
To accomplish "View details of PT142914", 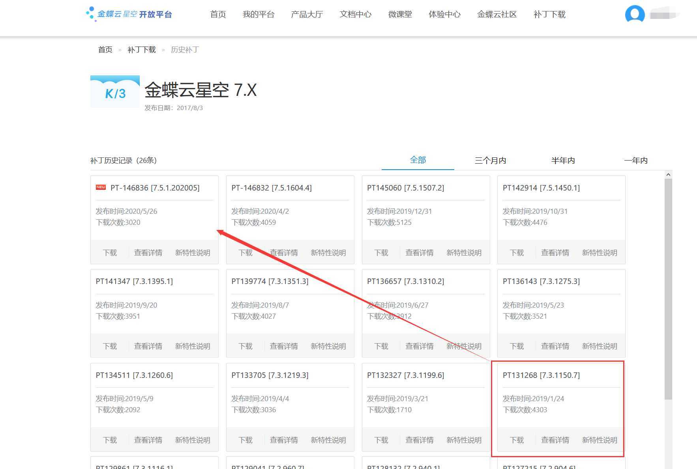I will tap(555, 253).
